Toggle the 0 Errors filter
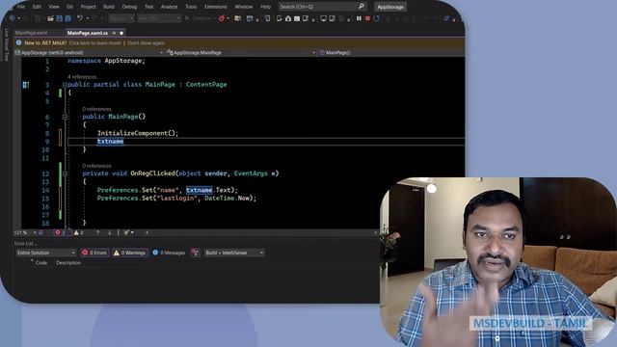 click(x=94, y=253)
